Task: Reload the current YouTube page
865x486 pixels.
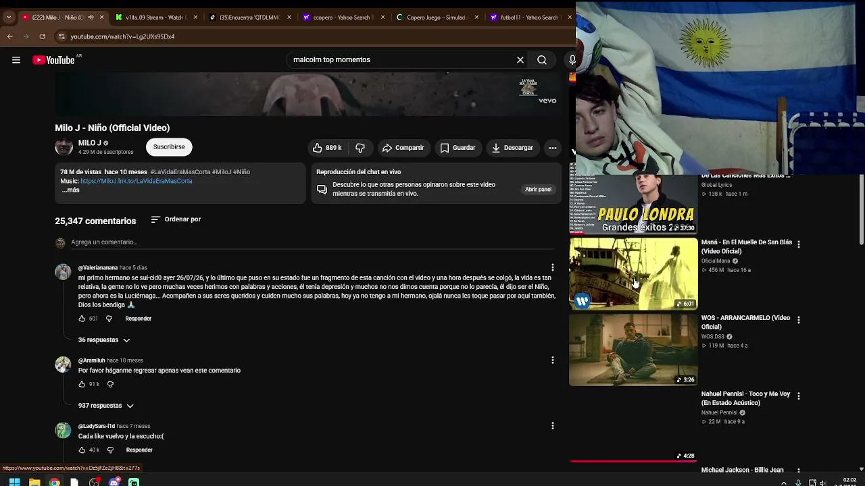Action: 43,36
